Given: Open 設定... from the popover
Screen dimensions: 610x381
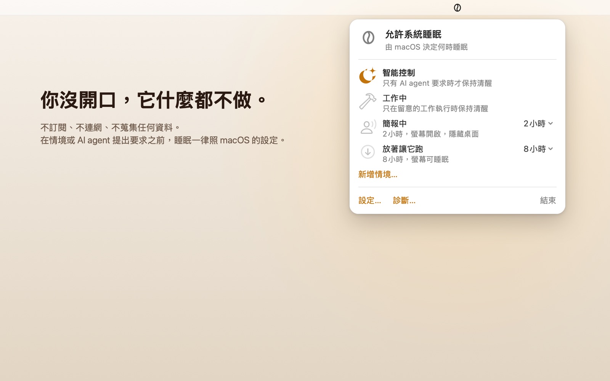Looking at the screenshot, I should [369, 200].
